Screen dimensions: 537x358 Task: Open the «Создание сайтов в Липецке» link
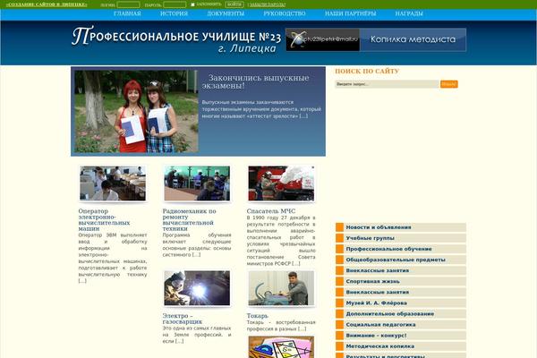[47, 4]
